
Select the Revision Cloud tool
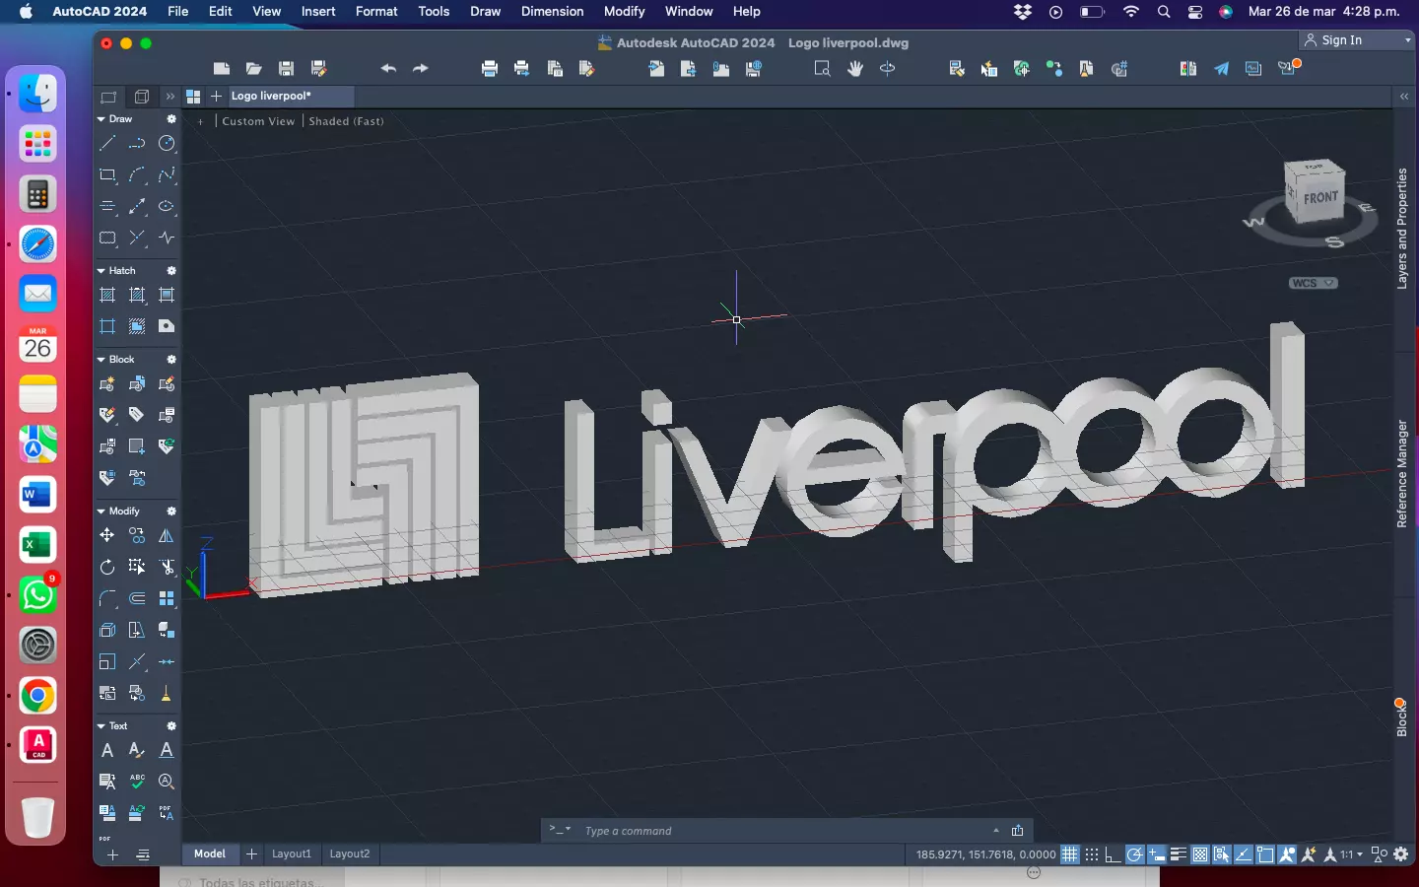[x=107, y=239]
